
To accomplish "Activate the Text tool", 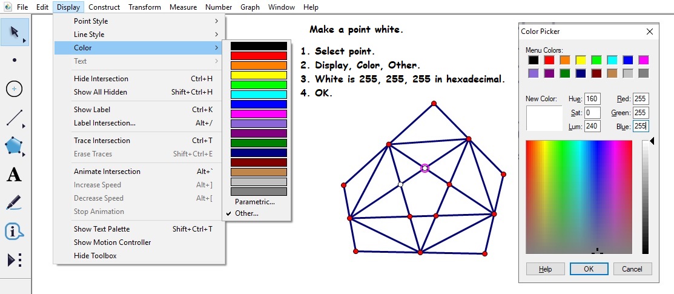I will pos(15,175).
